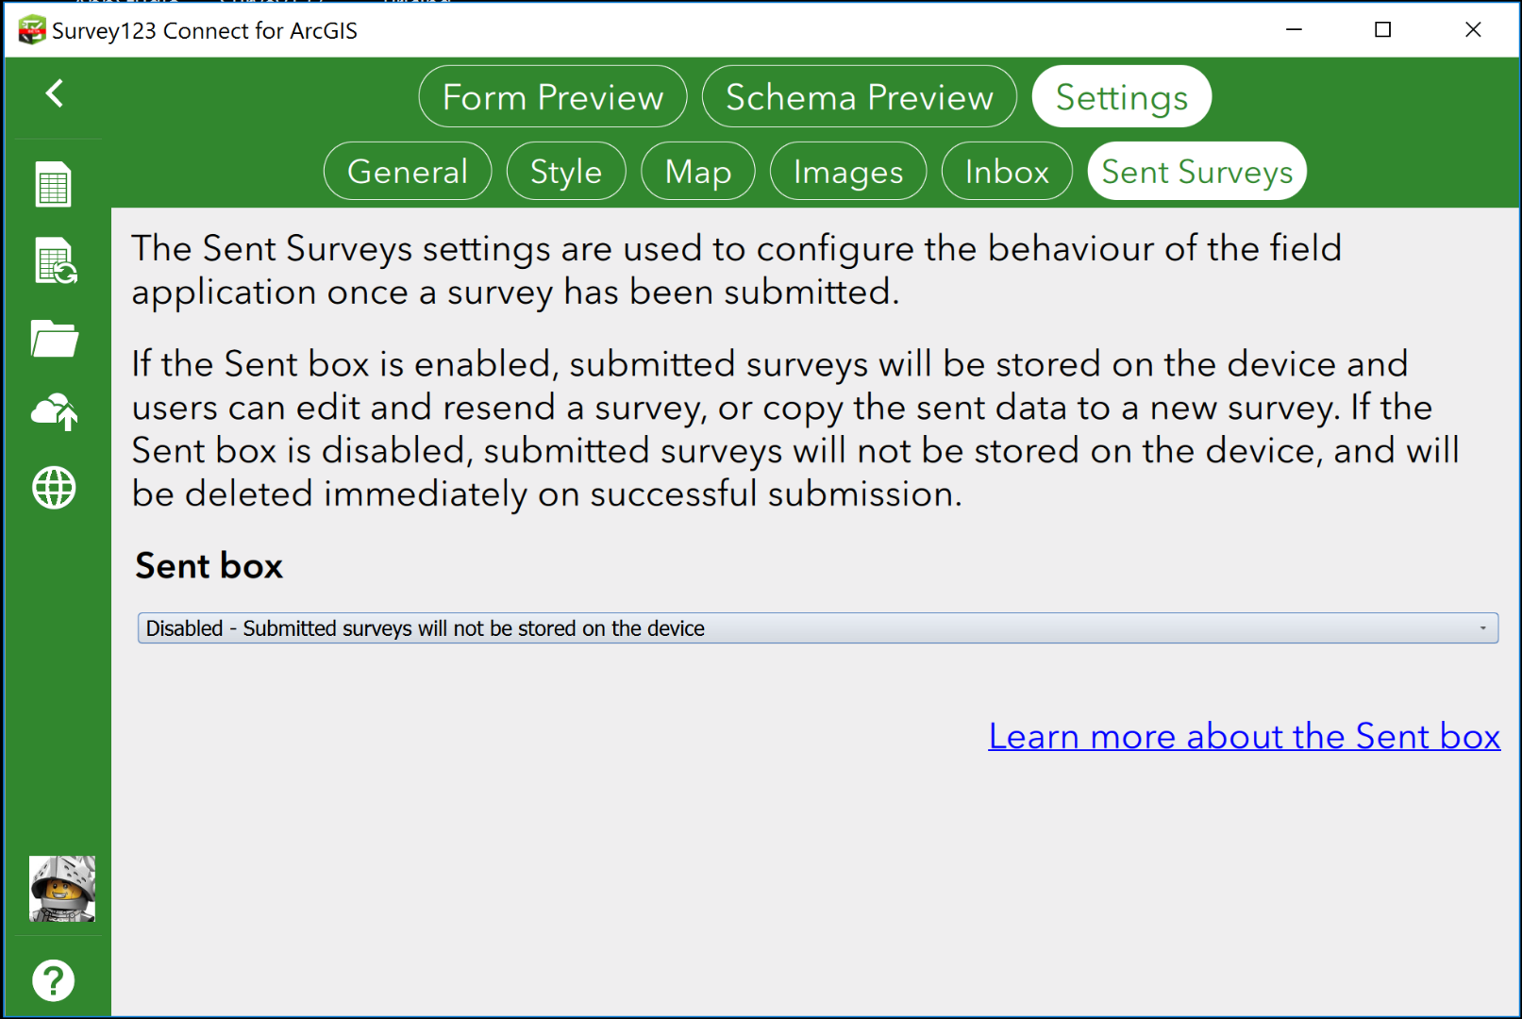Switch to the Schema Preview tab

[860, 96]
